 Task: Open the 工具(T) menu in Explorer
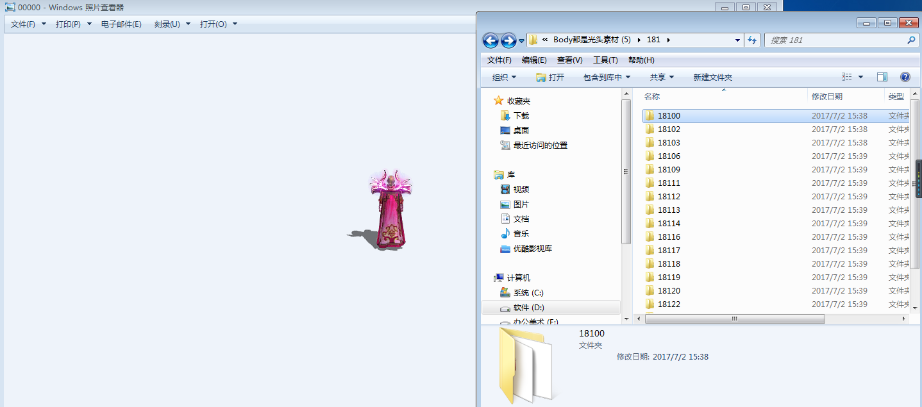tap(605, 60)
